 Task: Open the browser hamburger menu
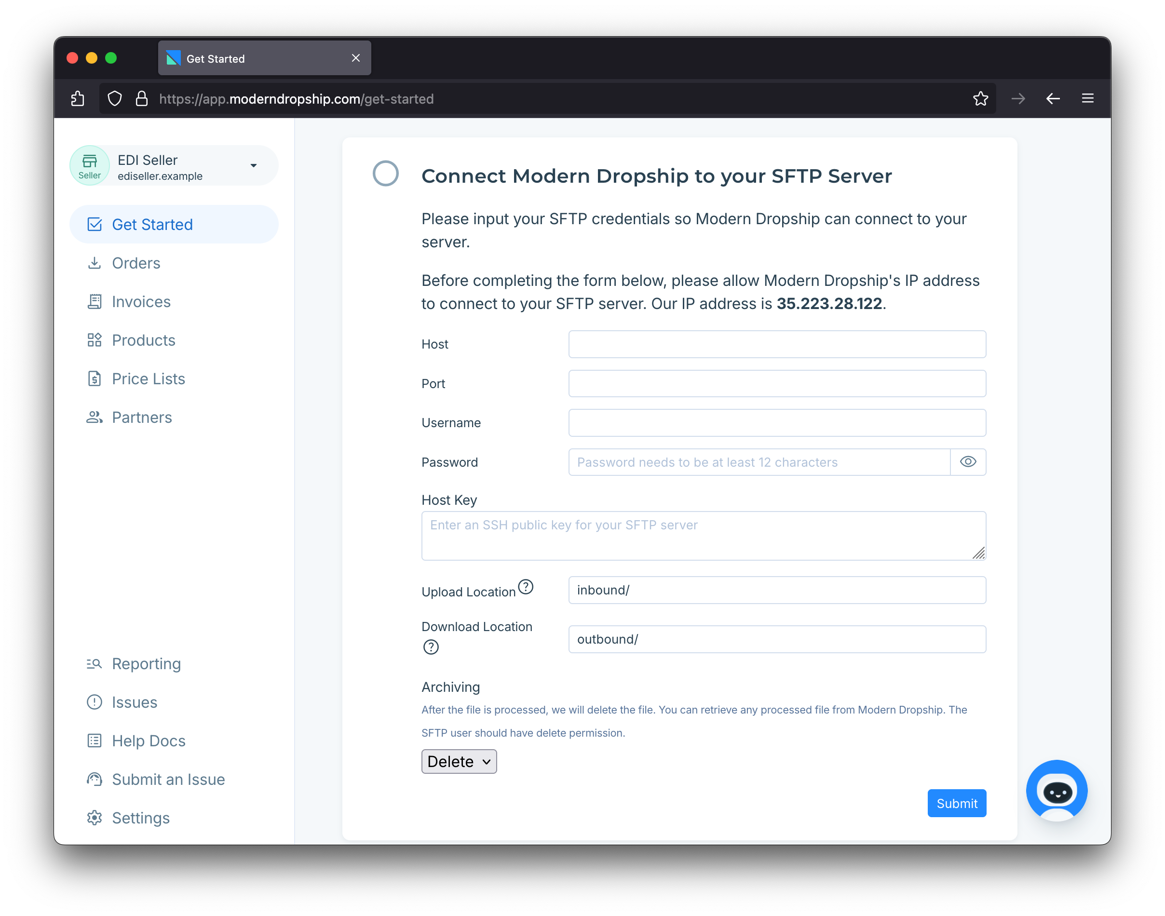click(1088, 99)
